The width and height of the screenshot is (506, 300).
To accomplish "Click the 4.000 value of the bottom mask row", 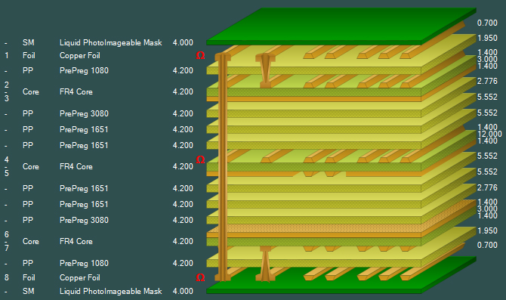I will click(x=183, y=291).
